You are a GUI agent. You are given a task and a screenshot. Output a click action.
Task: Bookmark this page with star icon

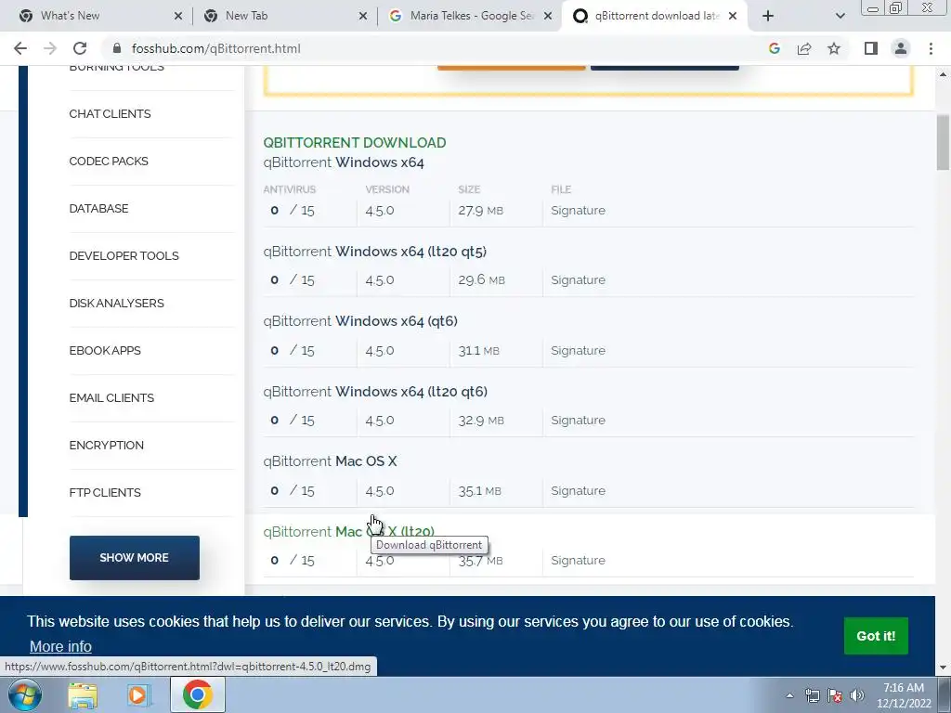point(834,48)
